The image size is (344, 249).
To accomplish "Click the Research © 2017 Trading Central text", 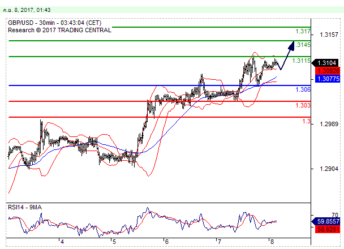I will 59,29.
